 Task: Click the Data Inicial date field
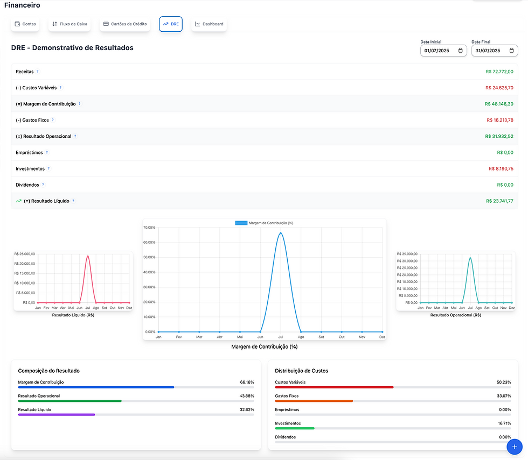click(x=443, y=51)
